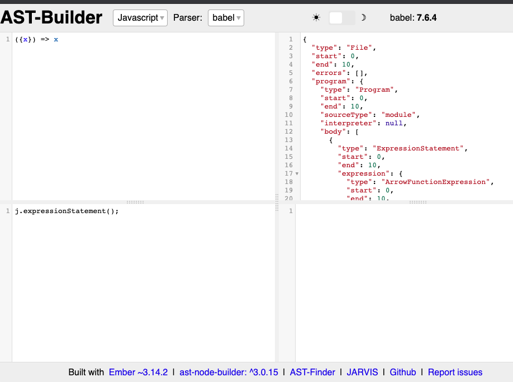Open the Report issues link
The image size is (513, 382).
[x=455, y=372]
